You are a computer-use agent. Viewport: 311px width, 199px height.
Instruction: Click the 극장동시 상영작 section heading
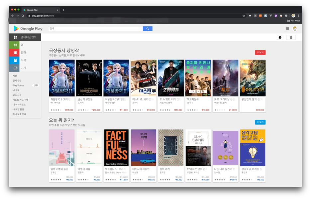coord(64,50)
